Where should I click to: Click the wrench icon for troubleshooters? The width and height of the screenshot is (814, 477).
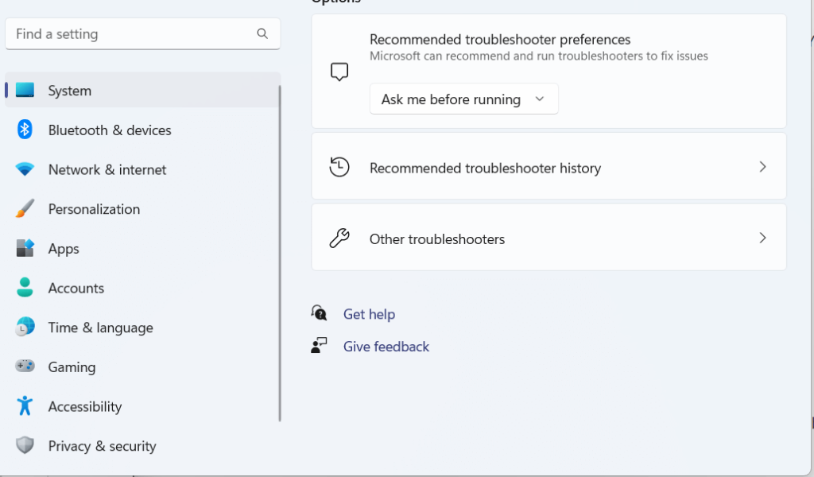339,238
